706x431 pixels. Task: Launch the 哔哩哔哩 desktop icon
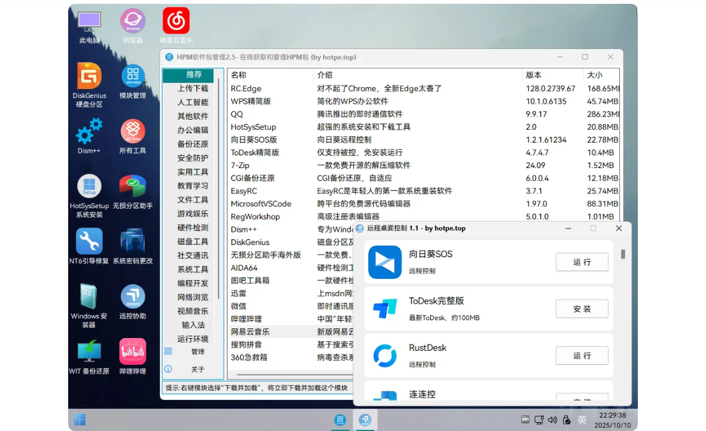pos(133,357)
